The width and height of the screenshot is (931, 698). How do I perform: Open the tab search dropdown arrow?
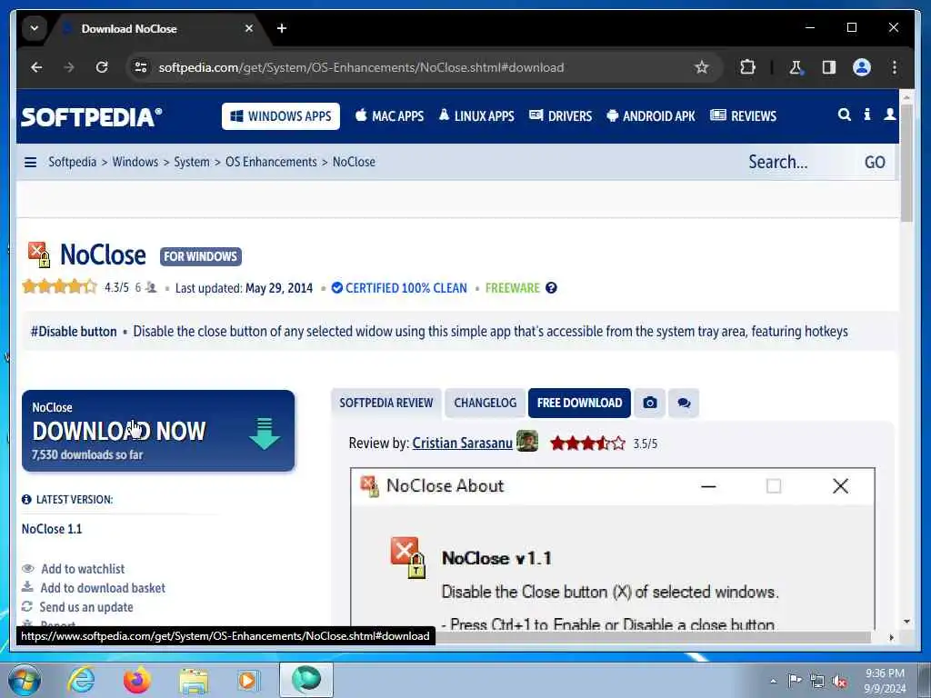pos(35,28)
